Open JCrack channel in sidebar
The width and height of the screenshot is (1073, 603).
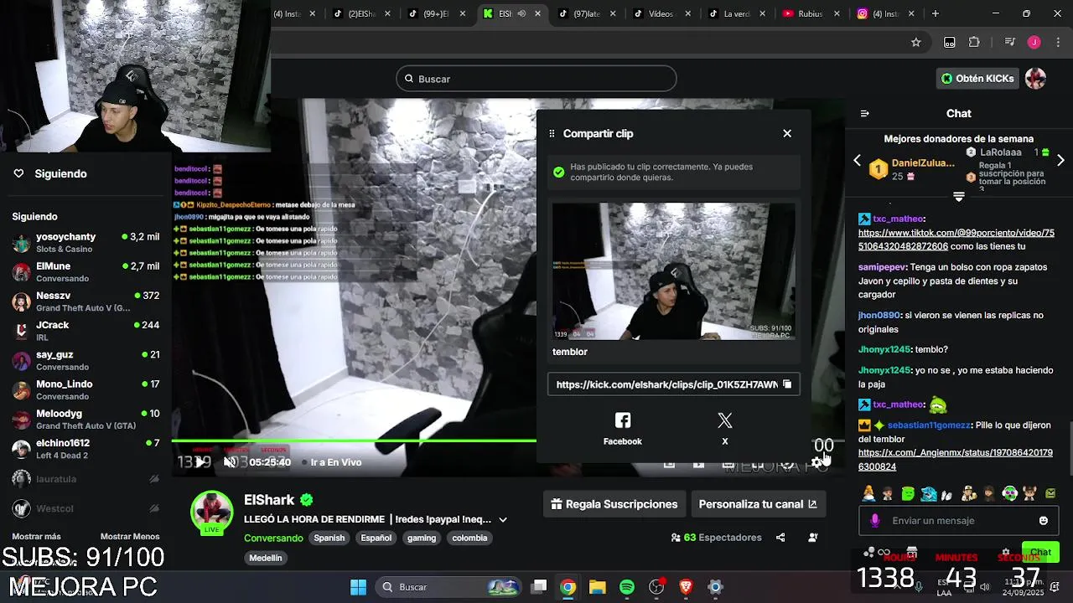pyautogui.click(x=86, y=331)
